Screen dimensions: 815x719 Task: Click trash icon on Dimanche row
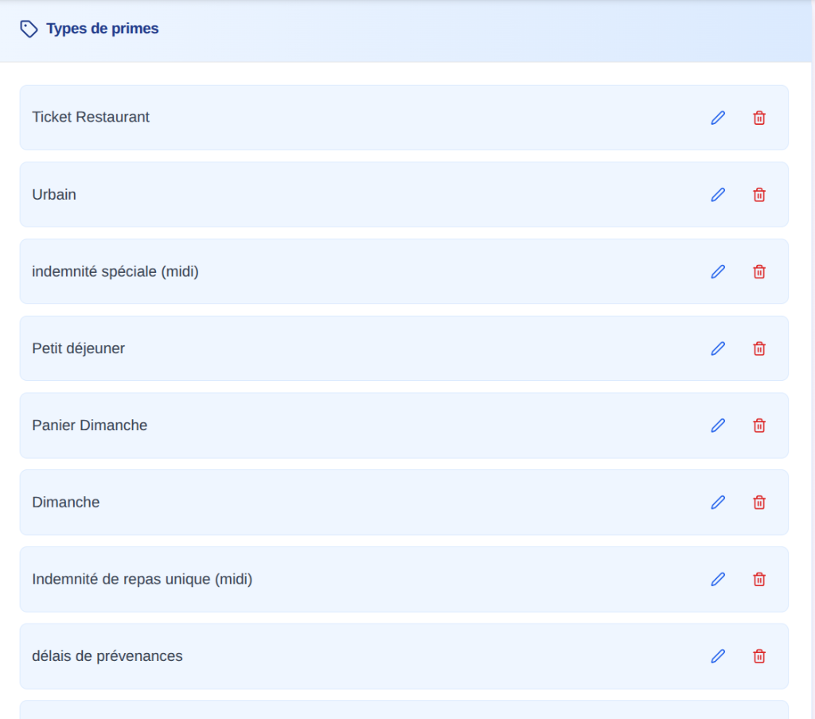tap(758, 503)
